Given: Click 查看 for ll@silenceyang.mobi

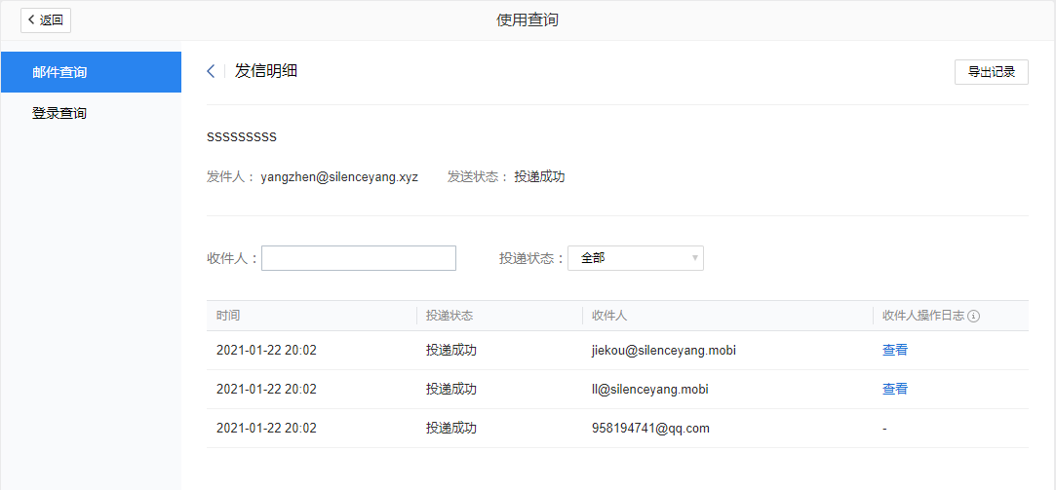Looking at the screenshot, I should pos(894,389).
